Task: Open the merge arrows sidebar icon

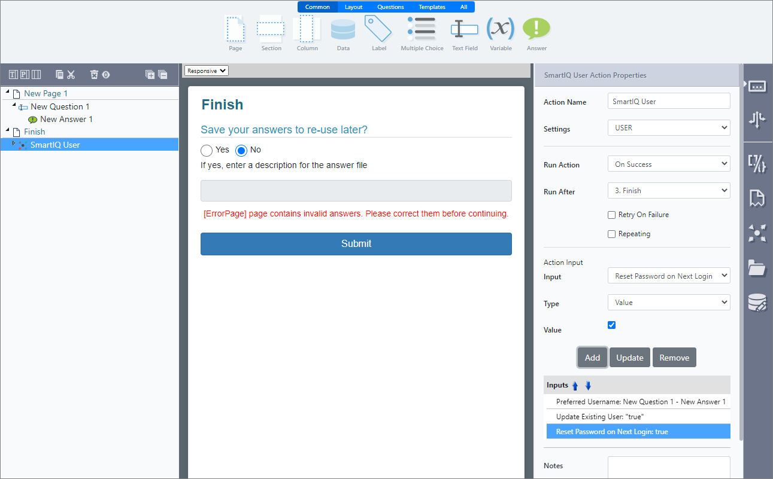Action: (757, 120)
